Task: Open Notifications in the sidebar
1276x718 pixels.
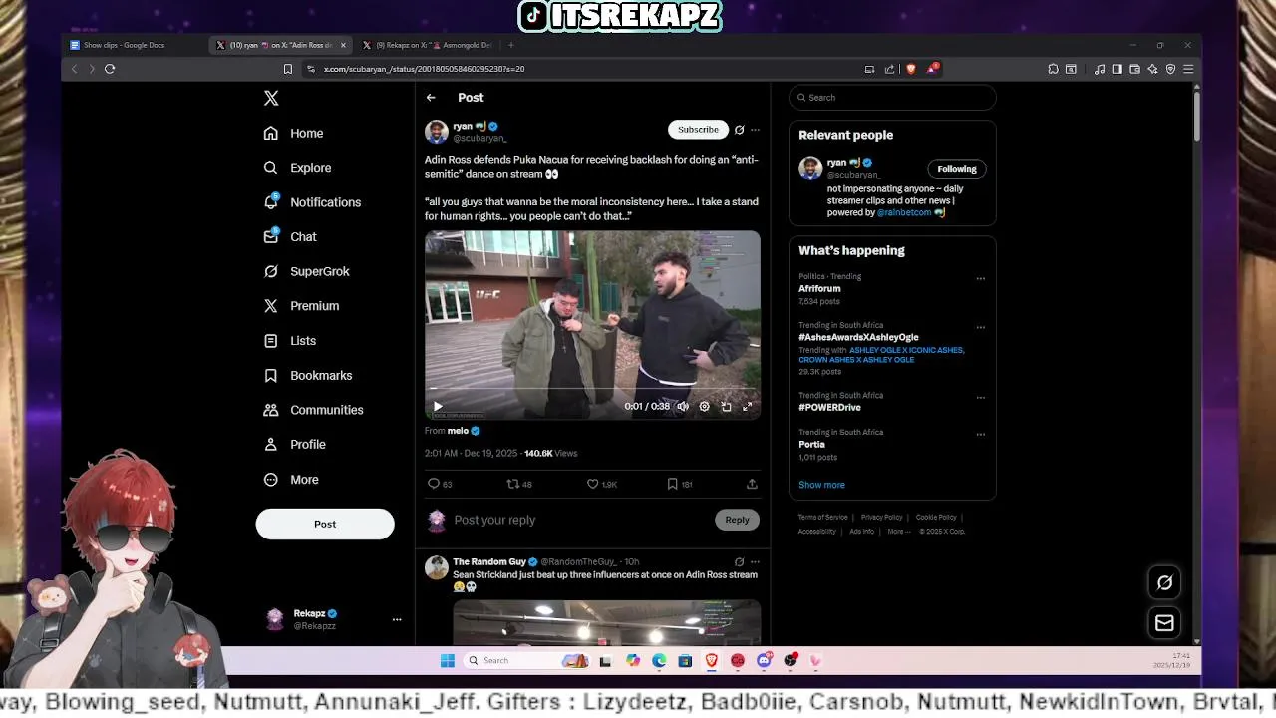Action: tap(313, 202)
